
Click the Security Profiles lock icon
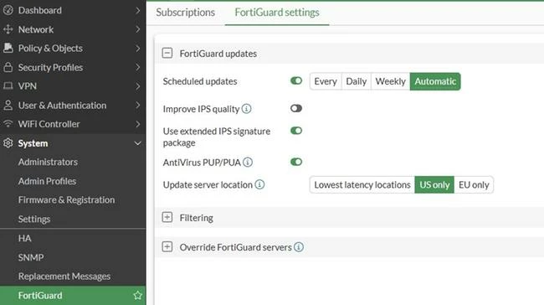(8, 67)
